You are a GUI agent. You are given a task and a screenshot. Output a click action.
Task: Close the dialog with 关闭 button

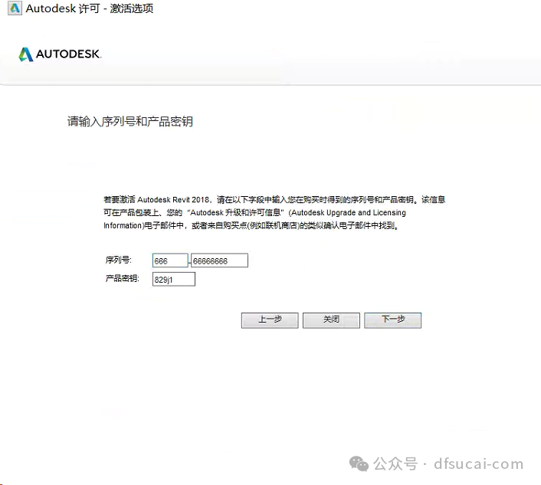pyautogui.click(x=331, y=320)
